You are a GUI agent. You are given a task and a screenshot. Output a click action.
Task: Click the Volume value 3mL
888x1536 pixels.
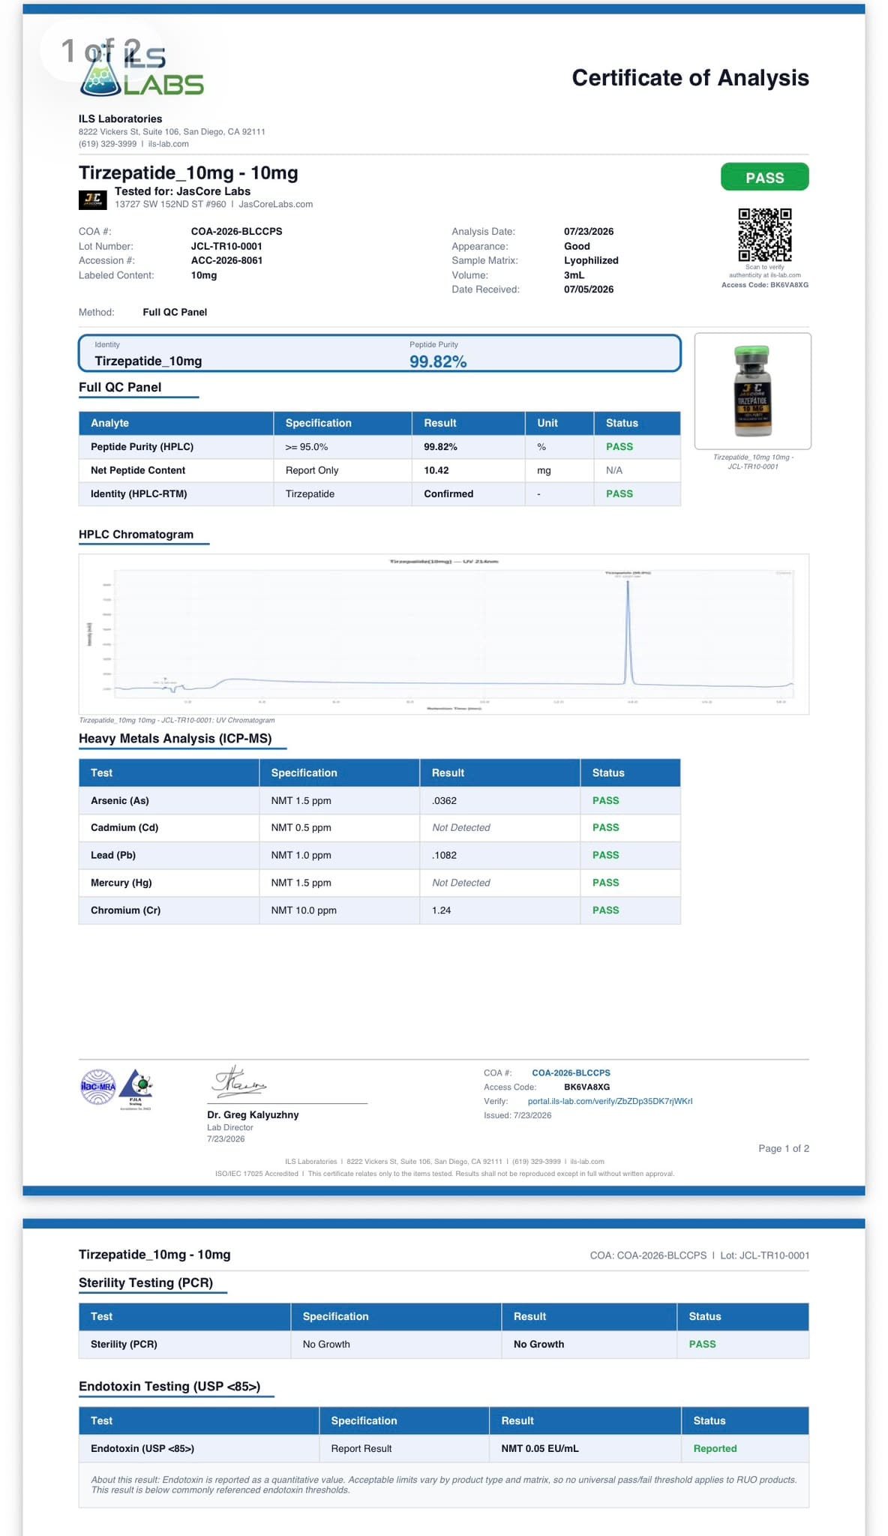[574, 275]
